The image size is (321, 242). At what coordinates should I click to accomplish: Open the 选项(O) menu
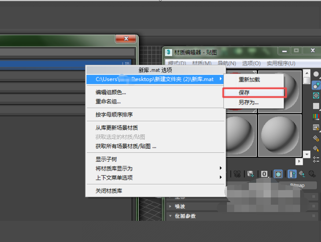251,63
